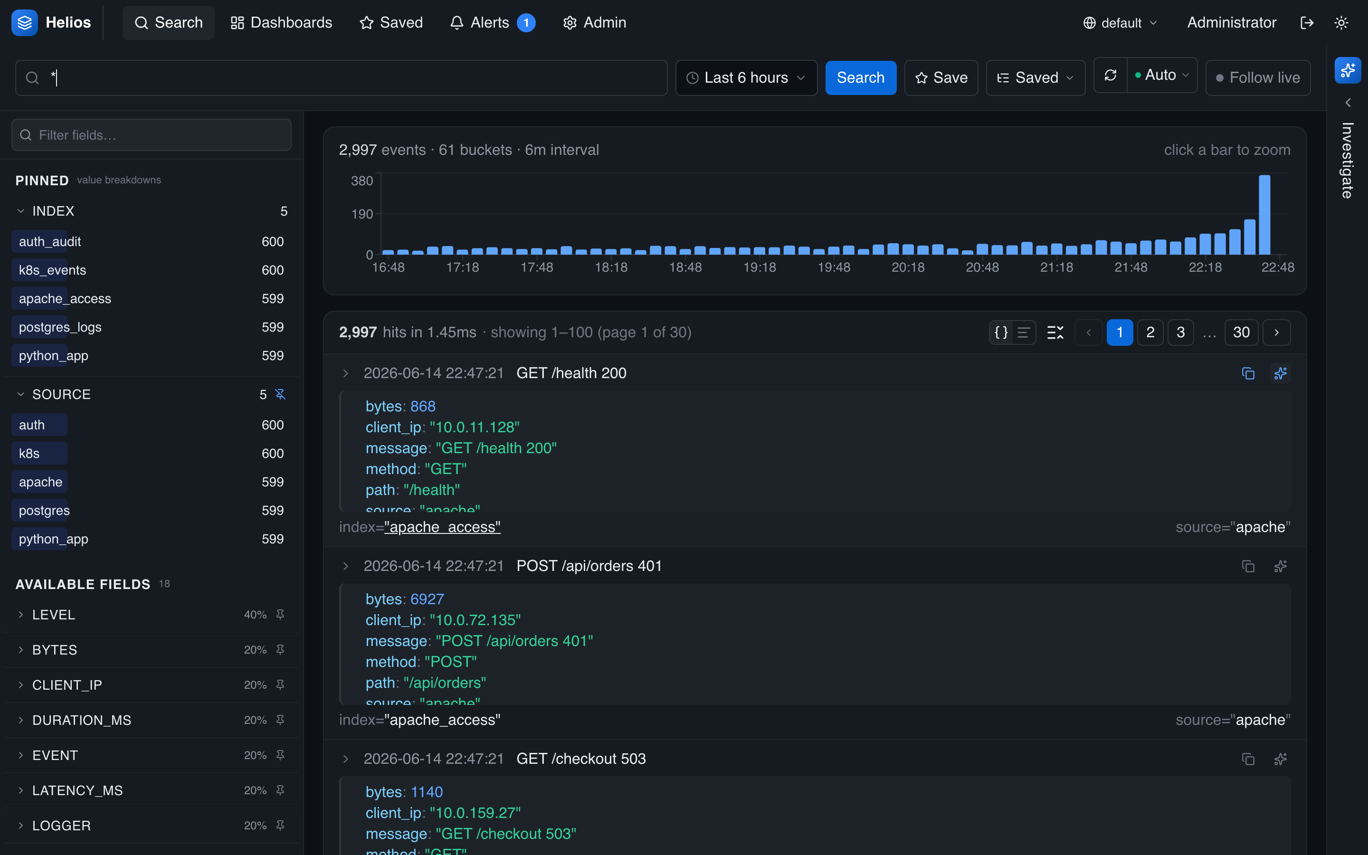
Task: Save the current search
Action: point(941,78)
